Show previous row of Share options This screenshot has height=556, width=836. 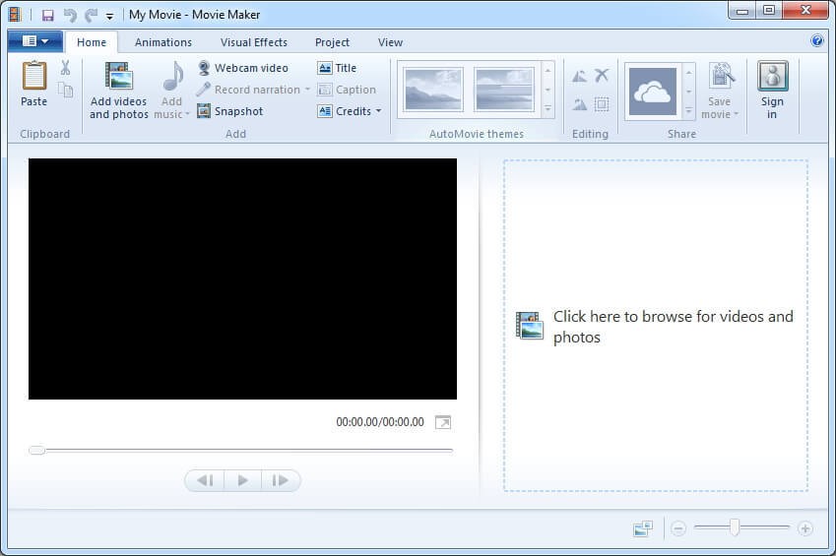(688, 72)
